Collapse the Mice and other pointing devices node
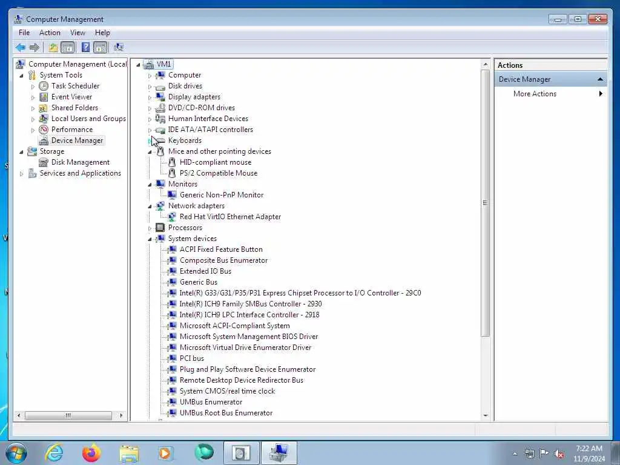 click(x=150, y=152)
